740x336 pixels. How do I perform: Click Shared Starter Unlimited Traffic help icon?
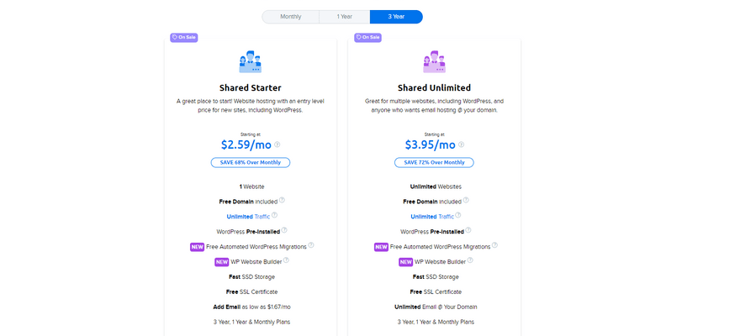point(274,215)
